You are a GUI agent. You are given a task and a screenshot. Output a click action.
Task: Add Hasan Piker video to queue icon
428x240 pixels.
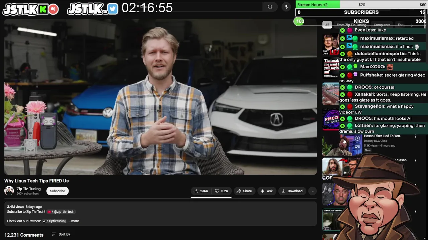tap(357, 147)
